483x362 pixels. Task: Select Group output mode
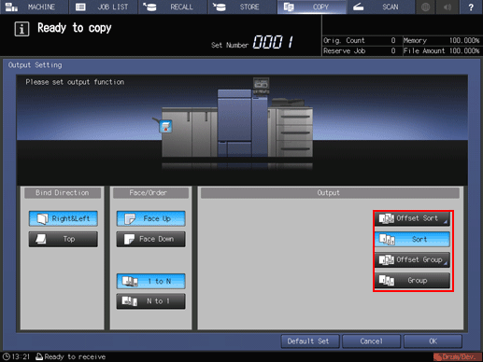coord(412,281)
